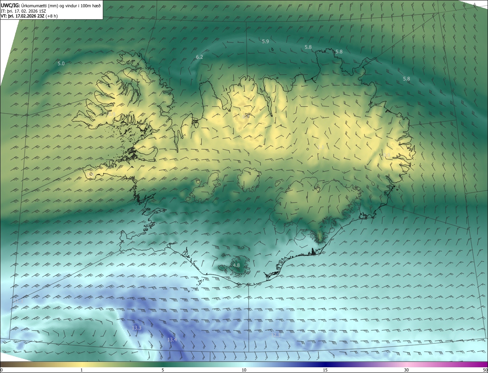This screenshot has height=373, width=488.
Task: Click the 4.8 value on the south glacier
Action: 236,265
